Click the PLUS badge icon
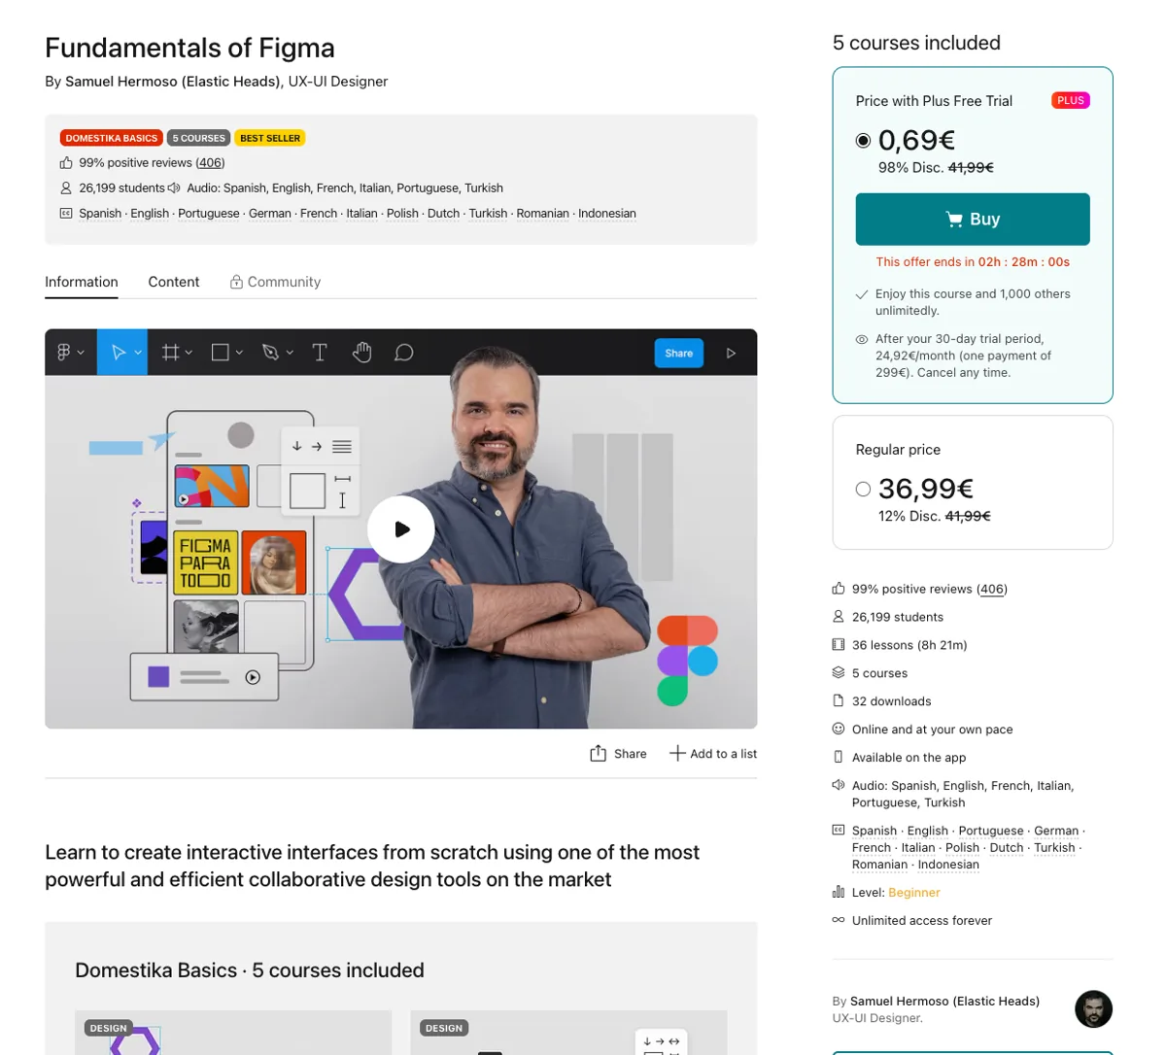 (x=1071, y=100)
